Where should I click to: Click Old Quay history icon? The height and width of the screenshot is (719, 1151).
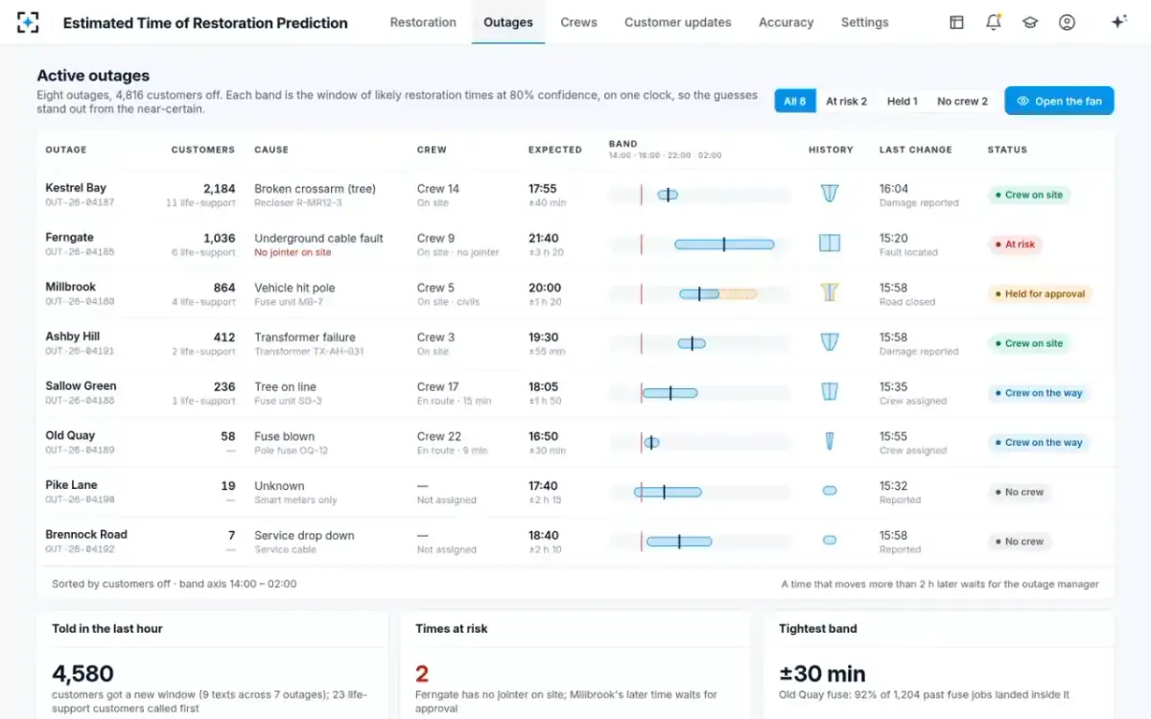830,441
